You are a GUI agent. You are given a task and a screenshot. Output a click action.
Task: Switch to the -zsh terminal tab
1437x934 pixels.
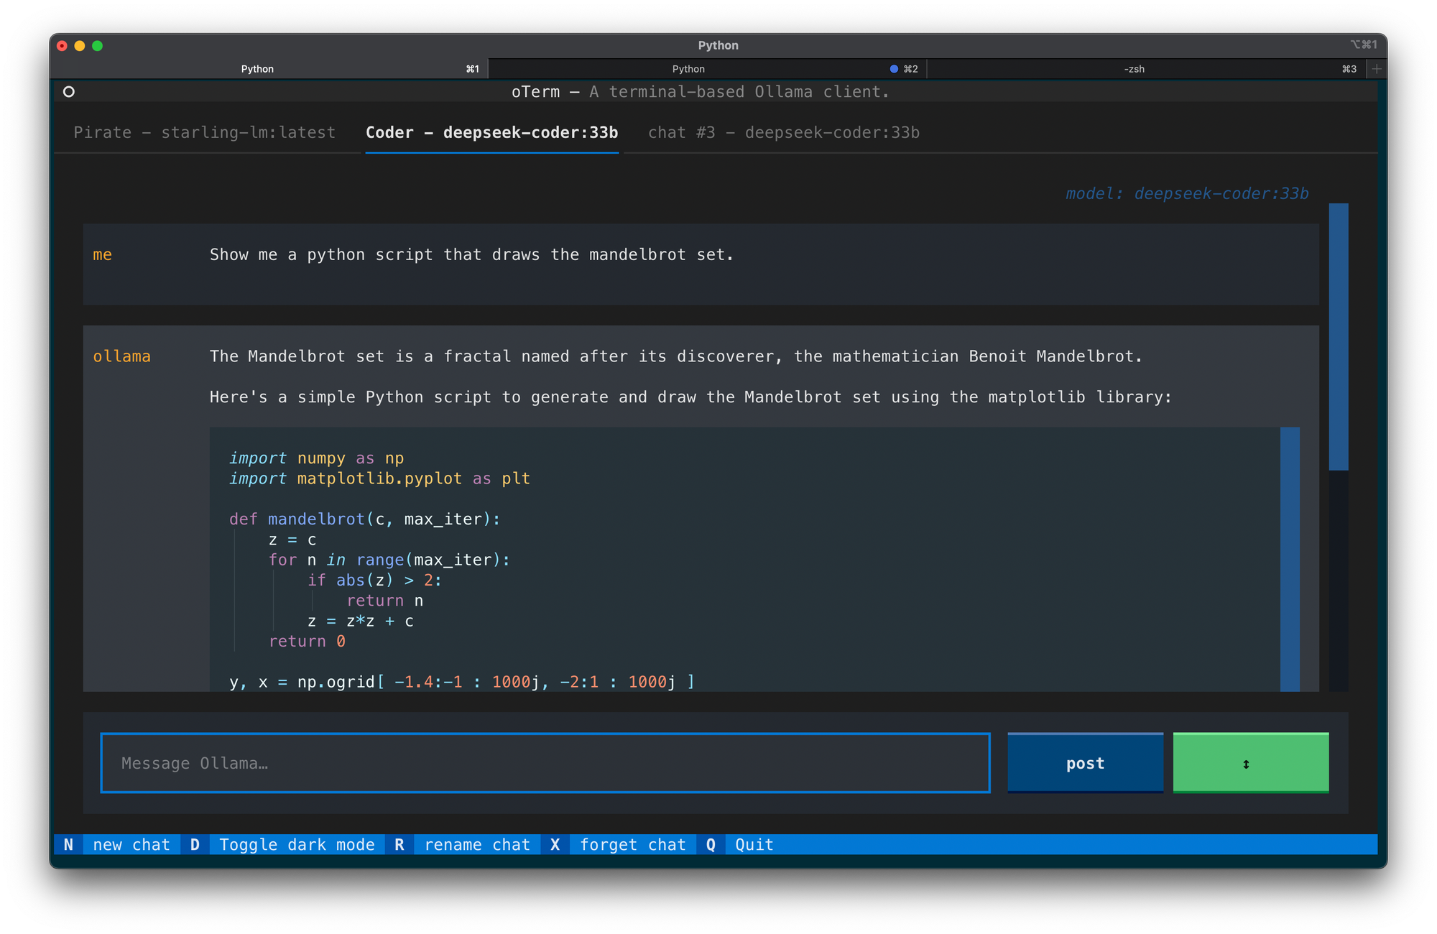pyautogui.click(x=1134, y=69)
